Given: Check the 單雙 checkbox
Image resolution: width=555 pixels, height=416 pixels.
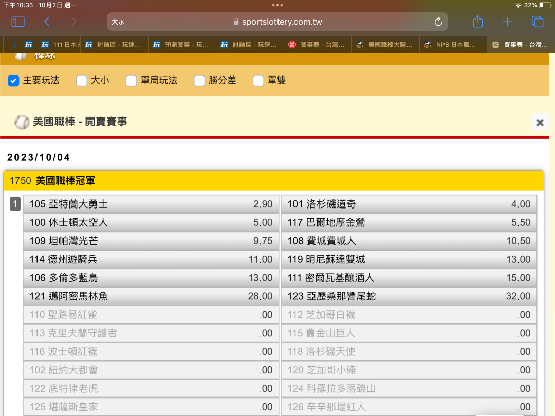Looking at the screenshot, I should (258, 81).
